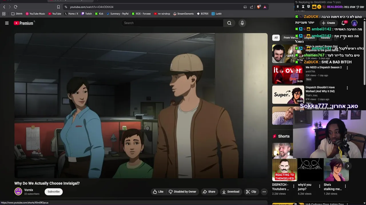Open the Kick bookmark
Image resolution: width=366 pixels, height=205 pixels.
tap(99, 14)
